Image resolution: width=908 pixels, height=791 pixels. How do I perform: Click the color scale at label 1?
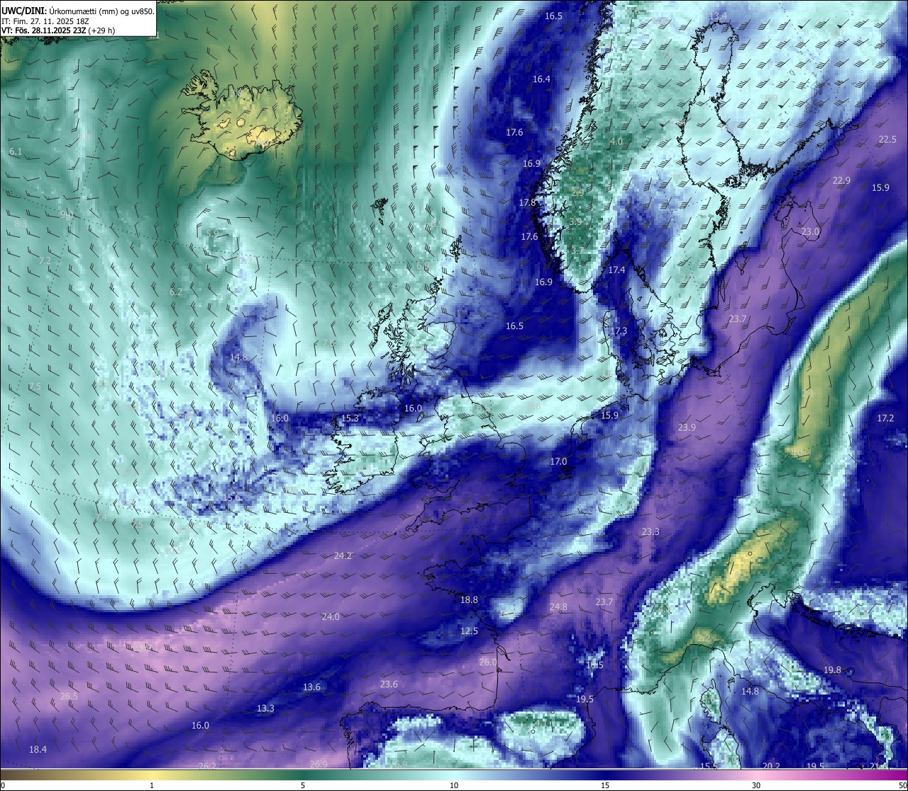(x=152, y=785)
